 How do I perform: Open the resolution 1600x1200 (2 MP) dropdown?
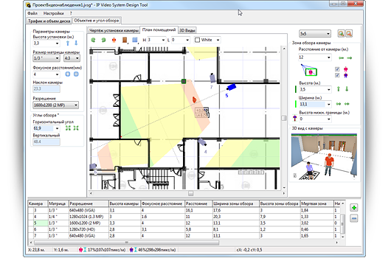click(x=55, y=105)
